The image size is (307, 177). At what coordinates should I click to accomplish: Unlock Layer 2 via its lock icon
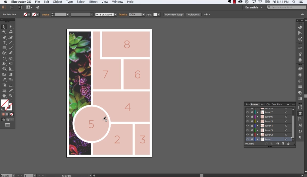point(252,135)
